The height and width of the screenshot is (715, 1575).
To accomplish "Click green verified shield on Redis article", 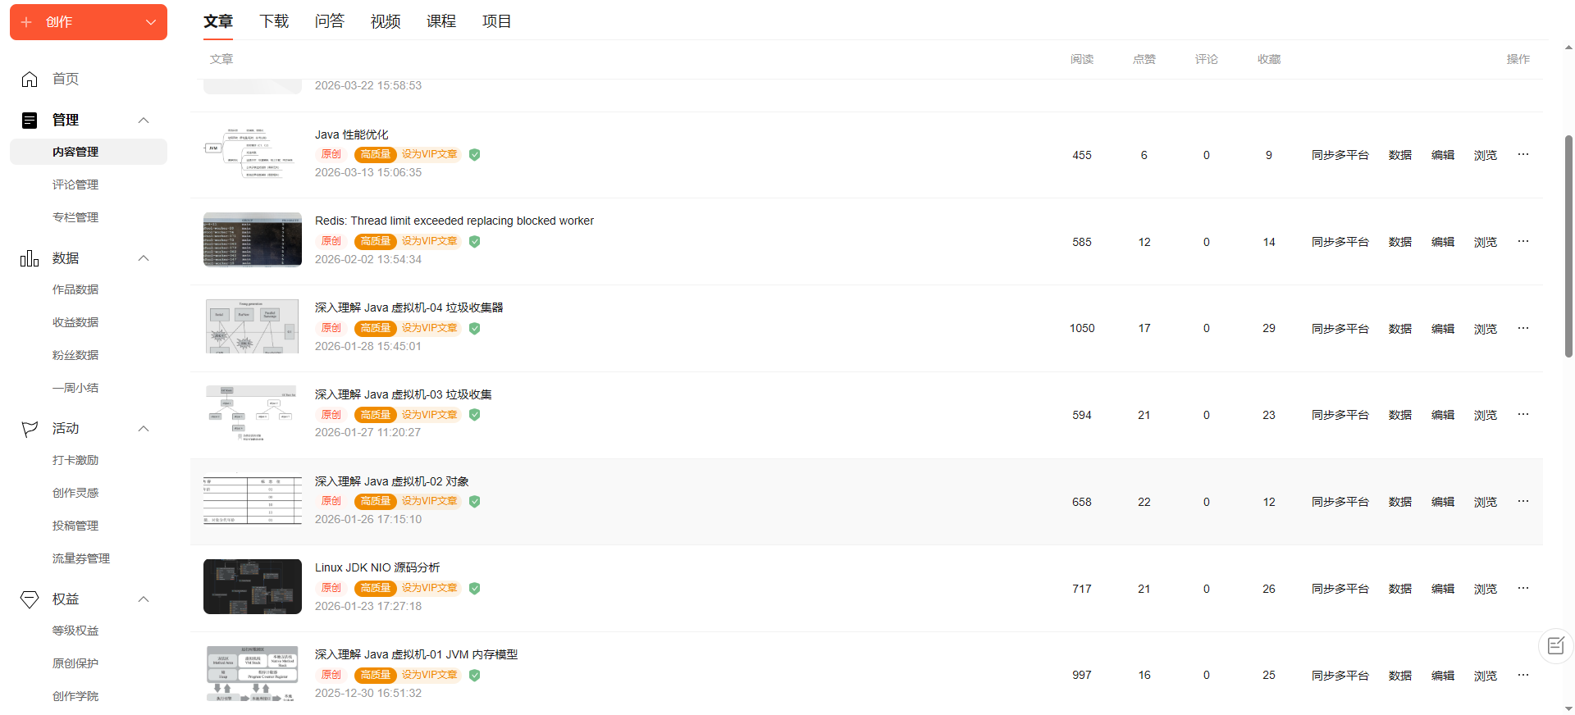I will (474, 241).
